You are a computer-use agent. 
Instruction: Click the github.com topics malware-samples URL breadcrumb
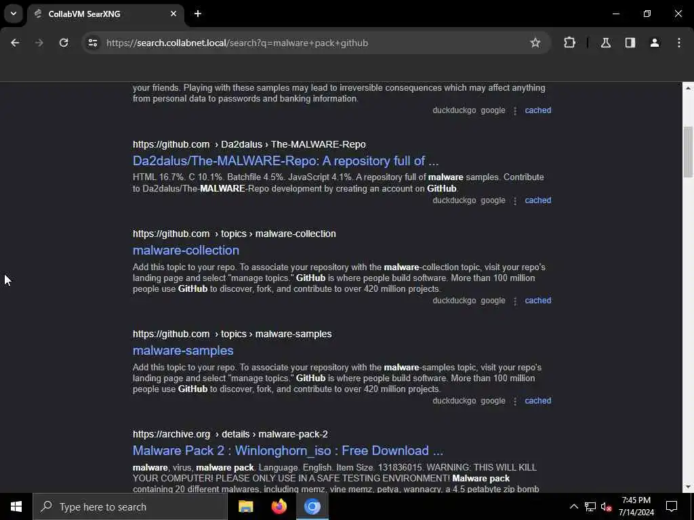232,334
